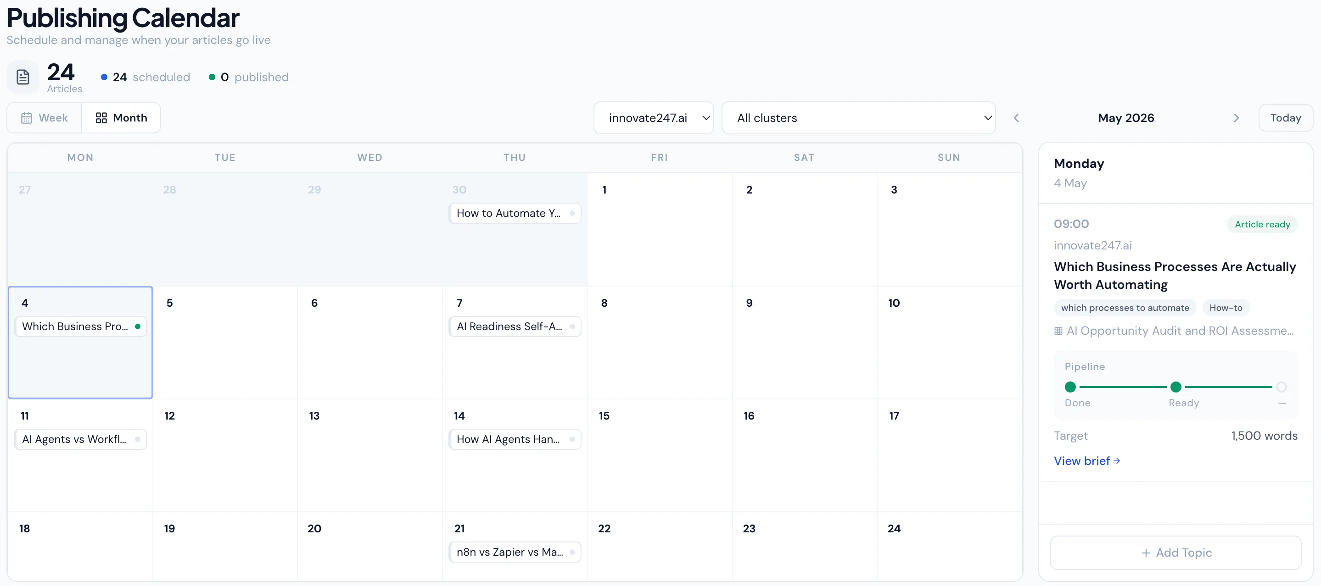Viewport: 1321px width, 586px height.
Task: Toggle the status dot on 'AI Agents vs Workfl...' event
Action: (136, 439)
